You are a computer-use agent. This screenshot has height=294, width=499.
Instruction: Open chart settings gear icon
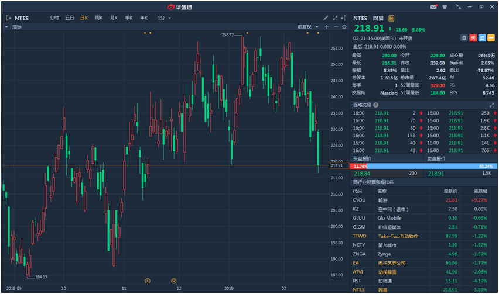(344, 27)
